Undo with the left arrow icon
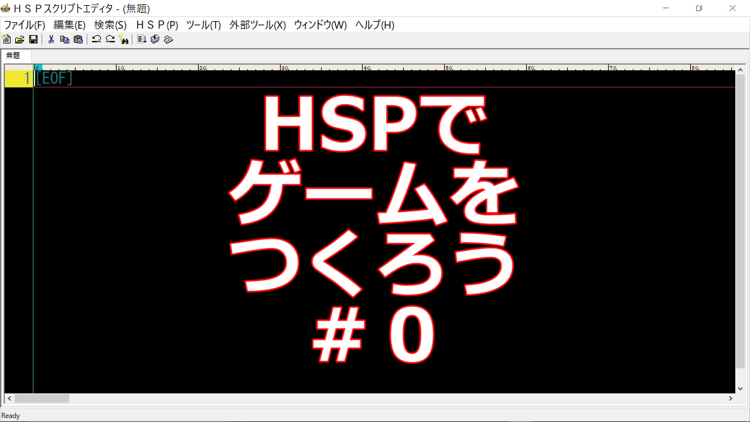The image size is (750, 422). click(97, 39)
